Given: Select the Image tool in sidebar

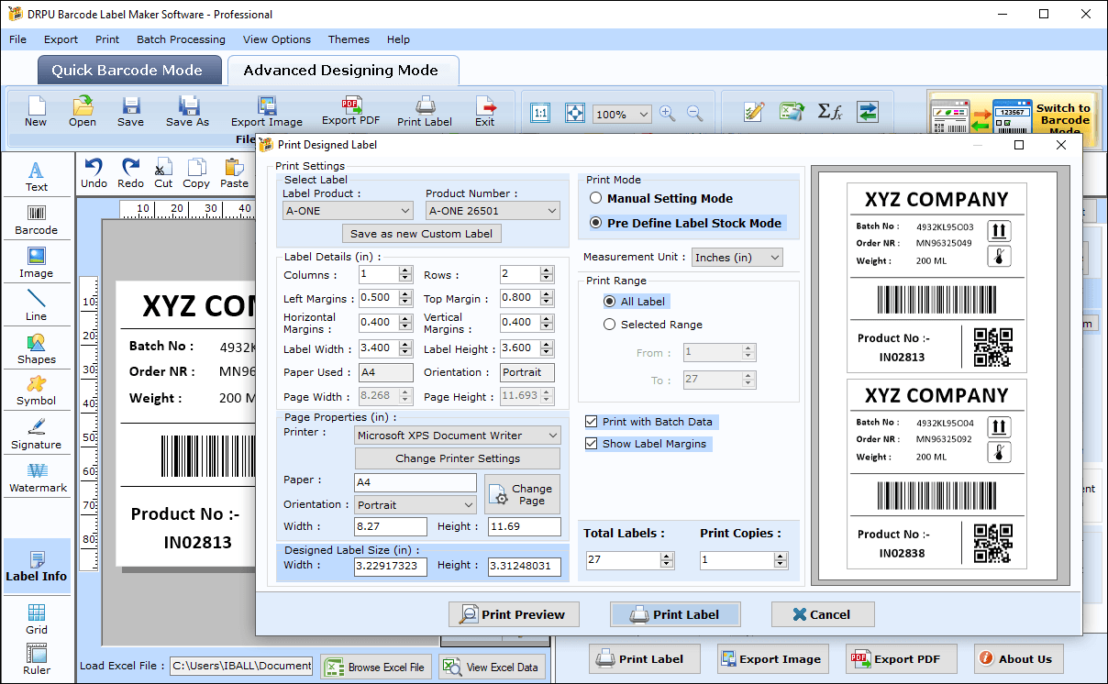Looking at the screenshot, I should point(37,262).
